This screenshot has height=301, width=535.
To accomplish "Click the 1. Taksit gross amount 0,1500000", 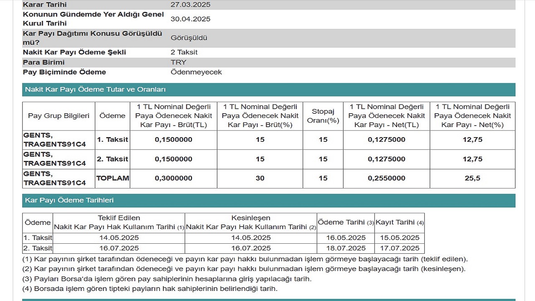I will pos(173,140).
